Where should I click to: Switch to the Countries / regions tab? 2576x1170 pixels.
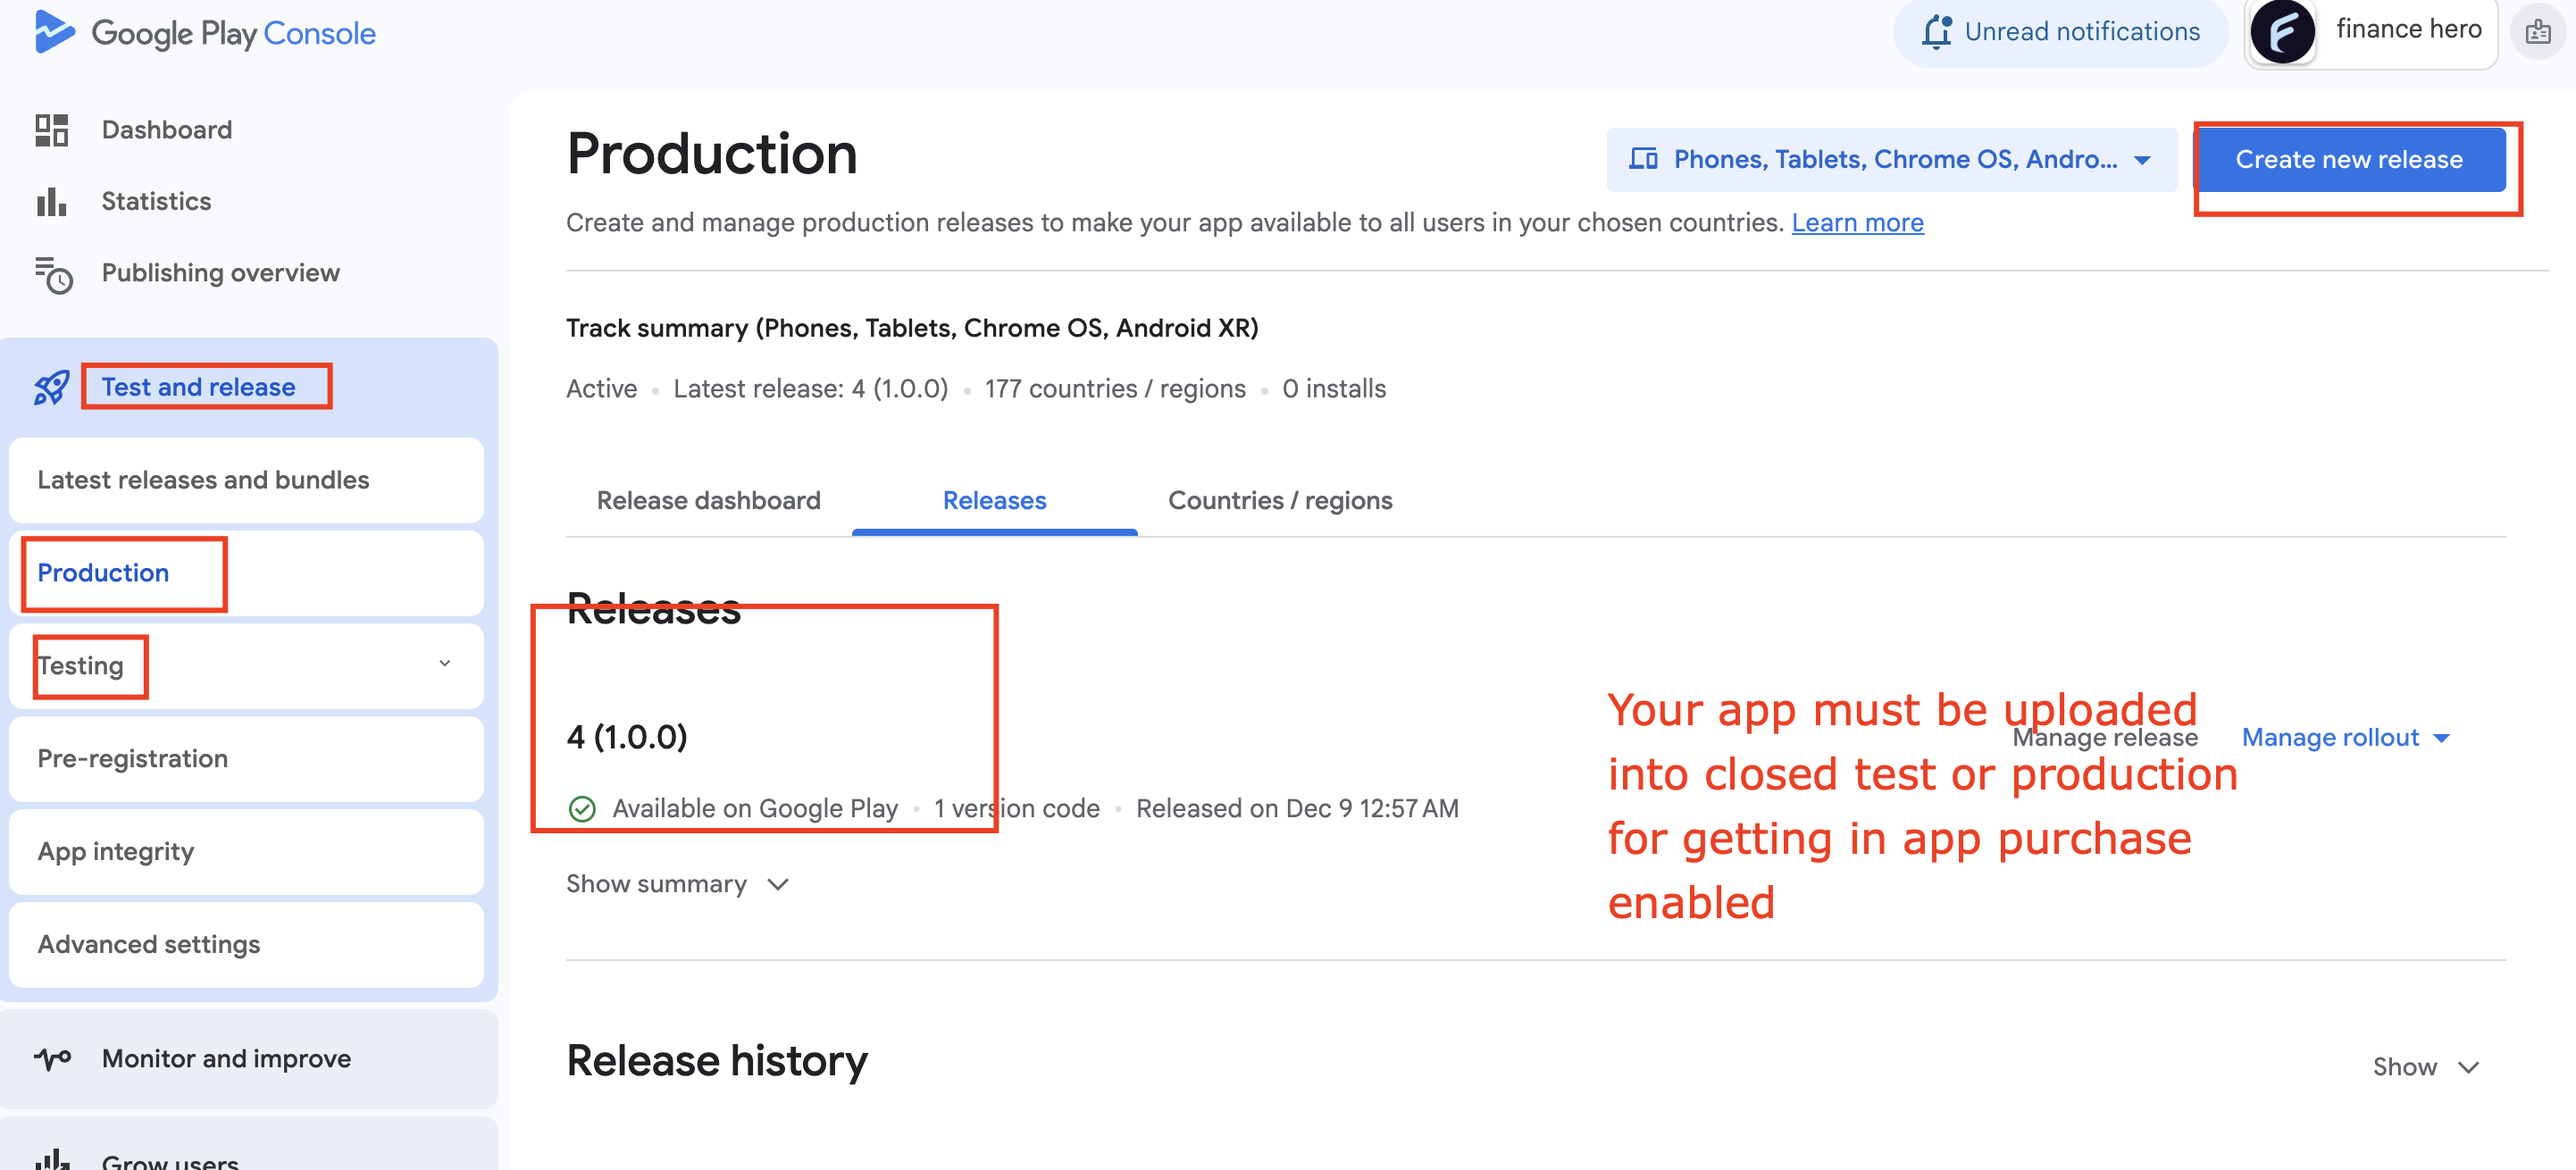pos(1280,500)
